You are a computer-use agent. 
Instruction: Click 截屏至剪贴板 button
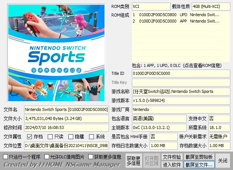click(x=199, y=157)
